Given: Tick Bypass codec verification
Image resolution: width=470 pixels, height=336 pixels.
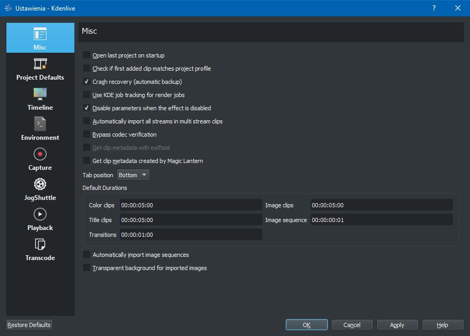Looking at the screenshot, I should click(x=87, y=134).
